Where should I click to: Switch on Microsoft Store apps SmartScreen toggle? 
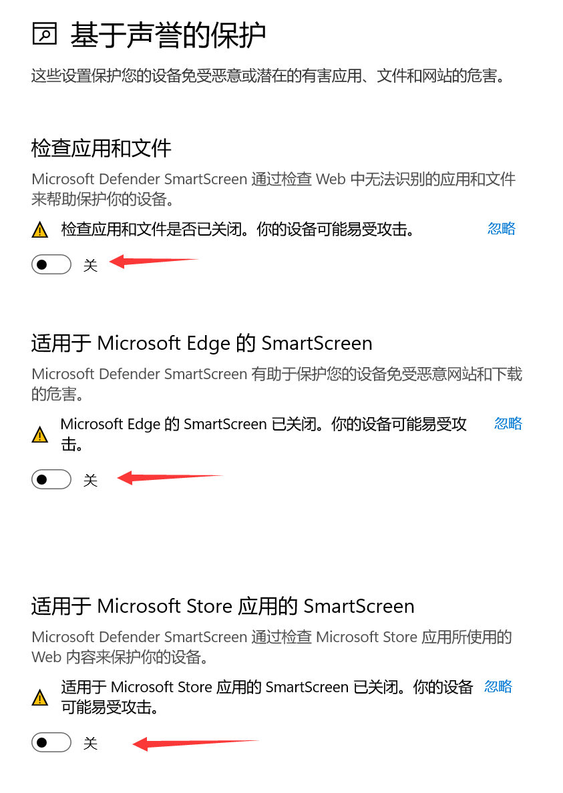click(x=51, y=742)
